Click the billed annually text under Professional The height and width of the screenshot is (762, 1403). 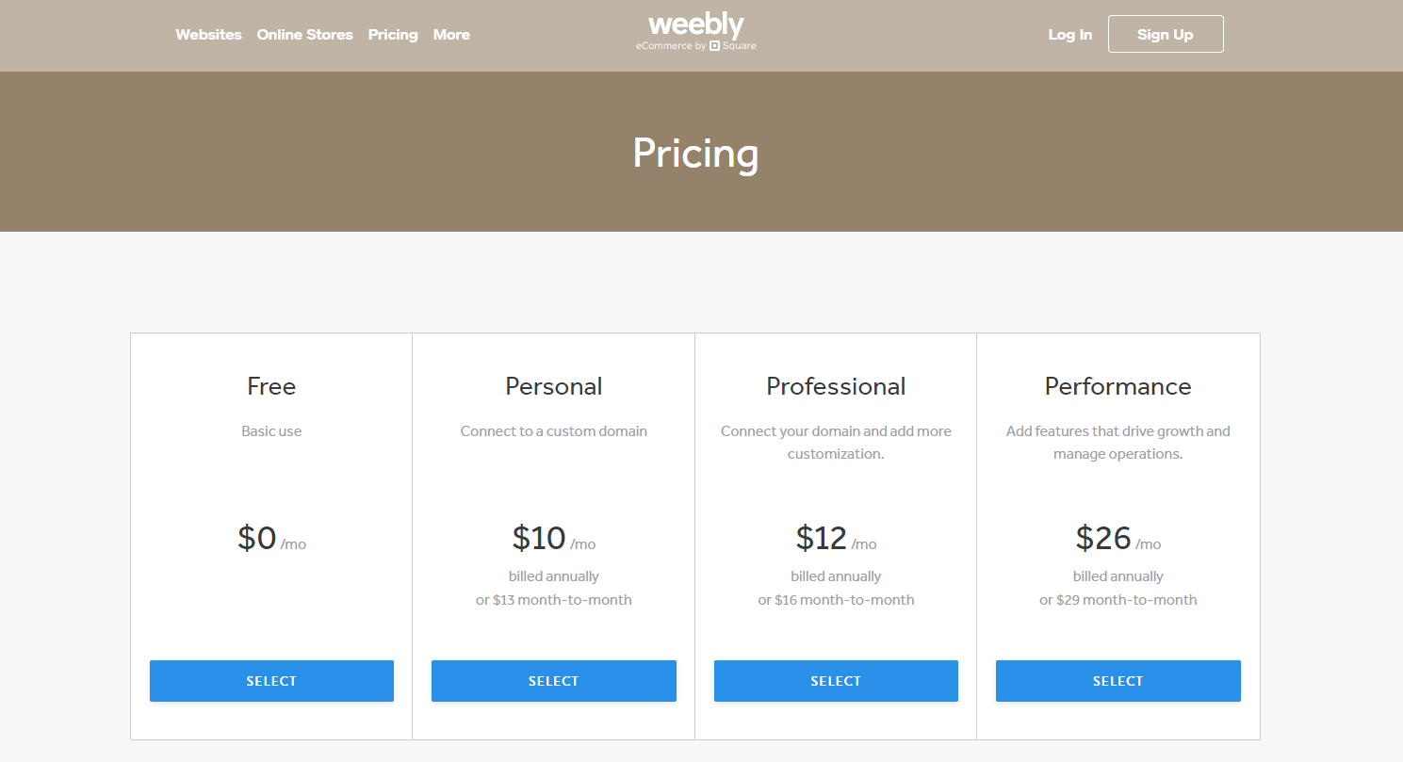pos(836,576)
